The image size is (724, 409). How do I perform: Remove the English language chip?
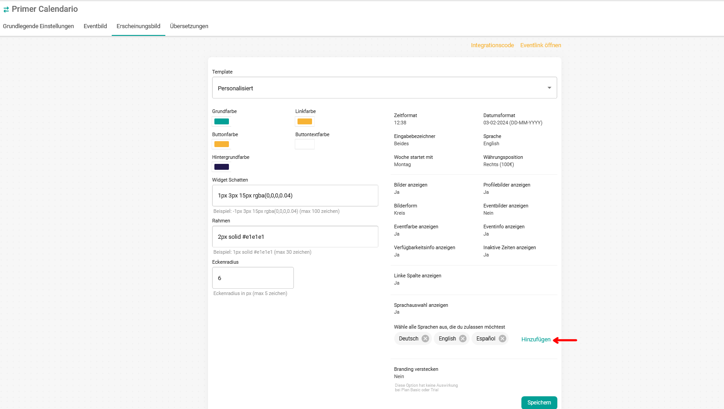463,339
